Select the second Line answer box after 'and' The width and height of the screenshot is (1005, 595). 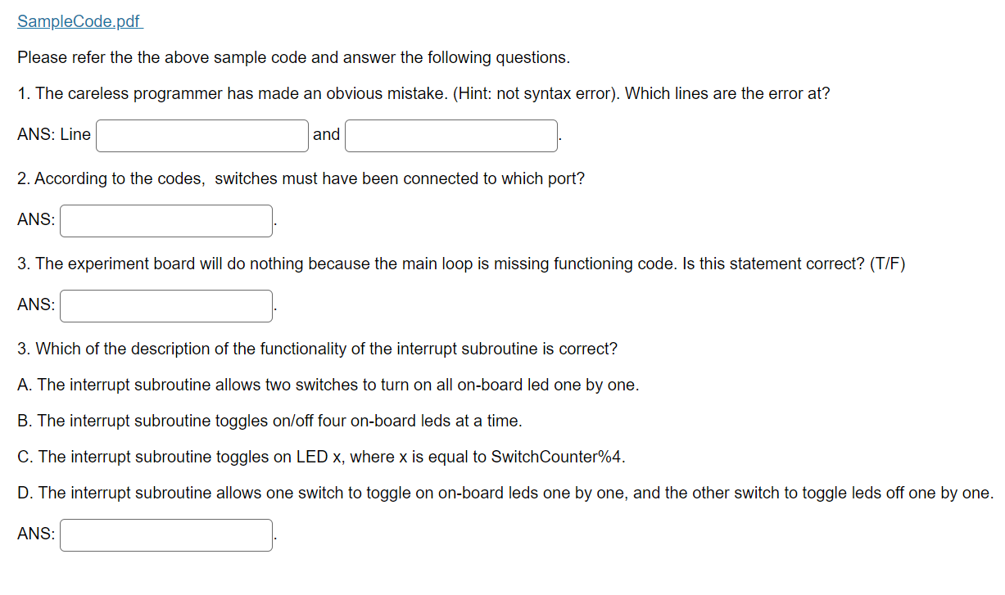tap(450, 135)
